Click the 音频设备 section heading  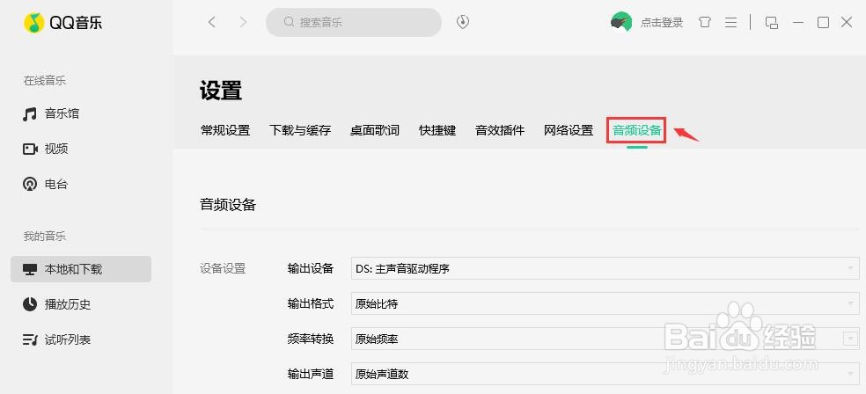[228, 205]
